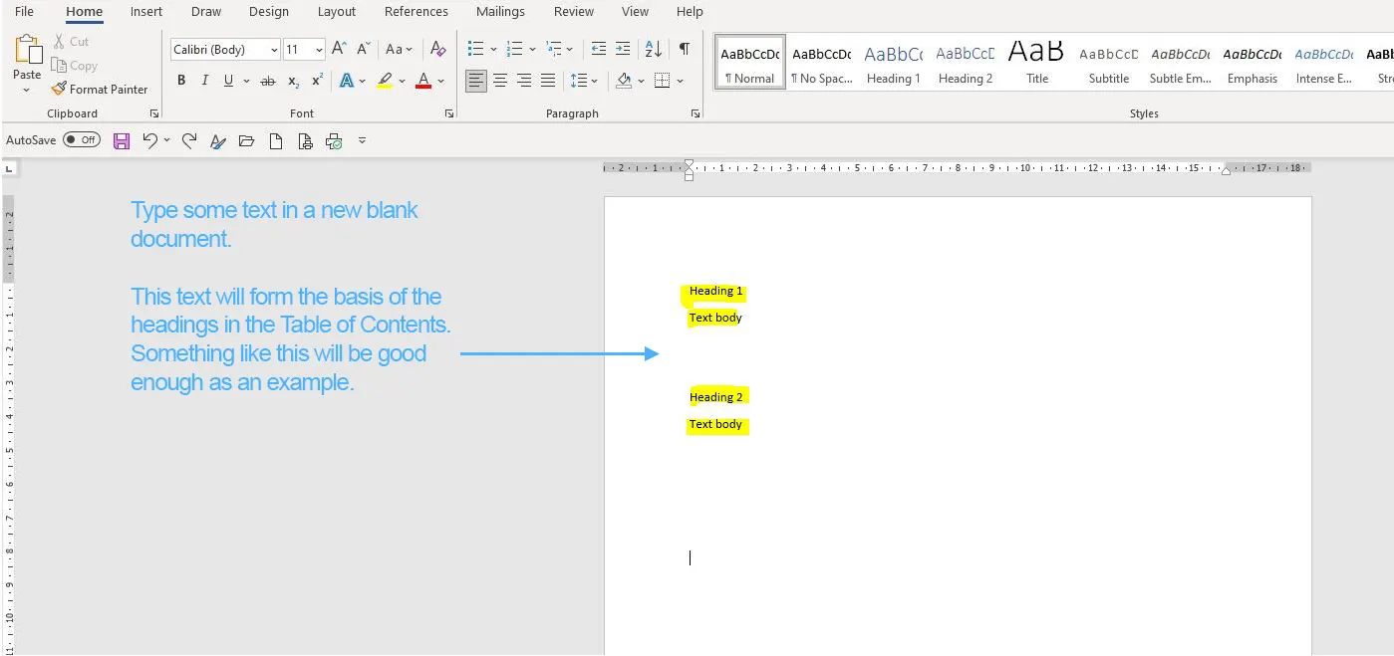
Task: Justify the paragraph text
Action: 548,81
